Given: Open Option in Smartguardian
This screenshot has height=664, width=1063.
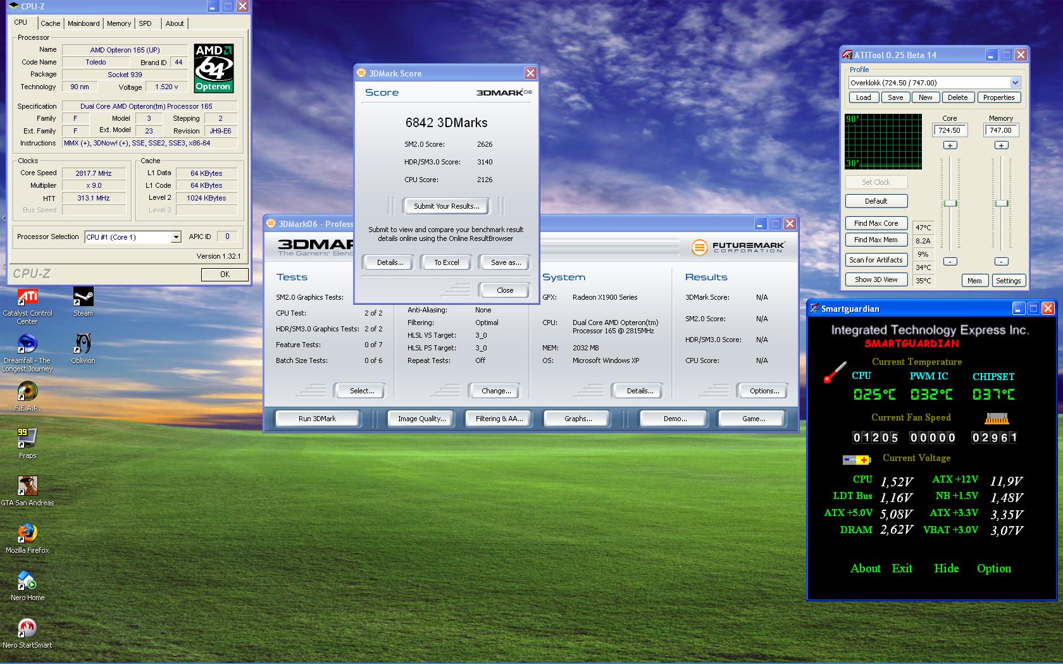Looking at the screenshot, I should pyautogui.click(x=994, y=569).
